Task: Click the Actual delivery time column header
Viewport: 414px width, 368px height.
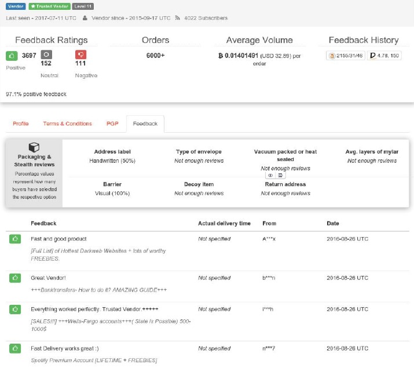Action: [224, 223]
